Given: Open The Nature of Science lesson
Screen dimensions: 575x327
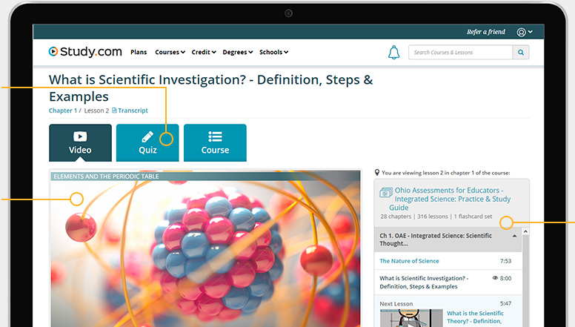Looking at the screenshot, I should pyautogui.click(x=409, y=261).
